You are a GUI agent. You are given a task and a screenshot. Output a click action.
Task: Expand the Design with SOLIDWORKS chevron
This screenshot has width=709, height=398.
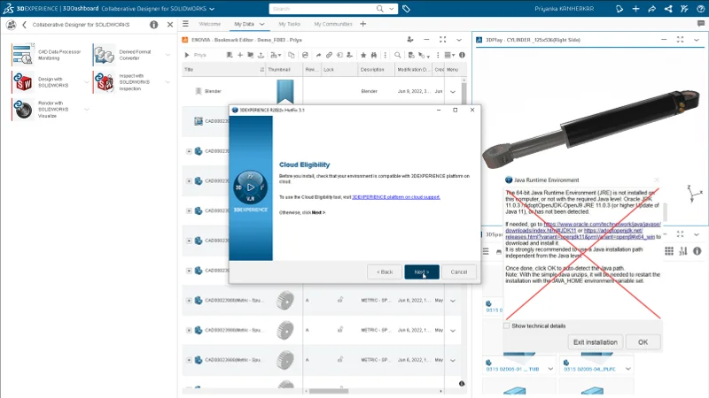pos(86,82)
